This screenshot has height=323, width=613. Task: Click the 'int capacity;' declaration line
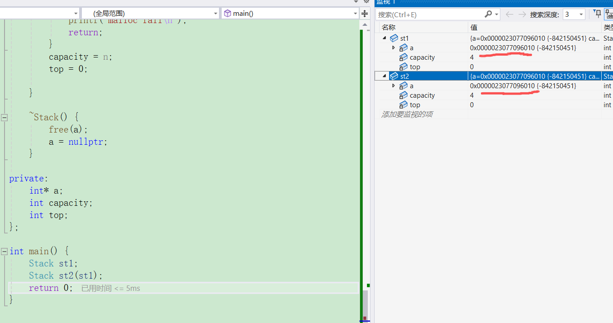[61, 203]
